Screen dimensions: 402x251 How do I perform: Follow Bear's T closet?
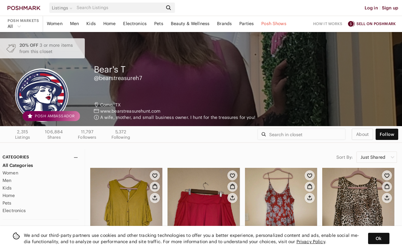click(x=387, y=134)
